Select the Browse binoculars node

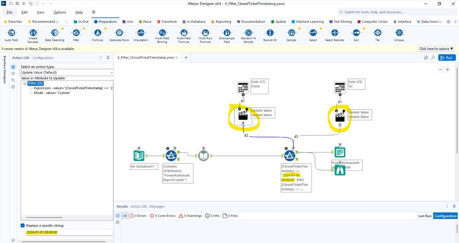click(x=340, y=170)
